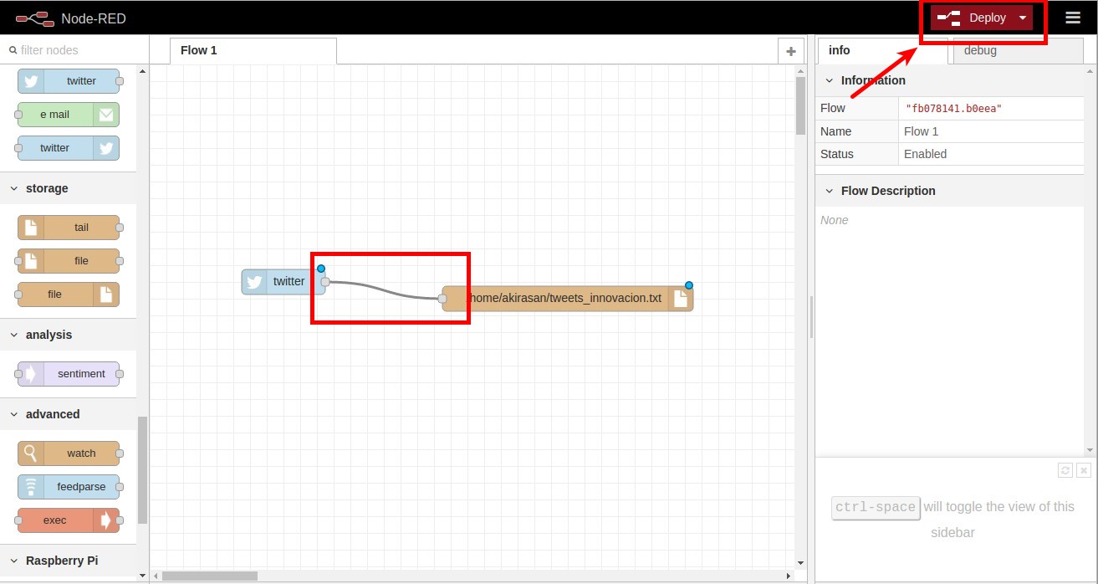Click the filter nodes search field

coord(74,50)
